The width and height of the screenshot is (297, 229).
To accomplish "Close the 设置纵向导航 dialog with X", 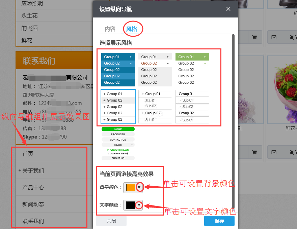I will coord(228,9).
